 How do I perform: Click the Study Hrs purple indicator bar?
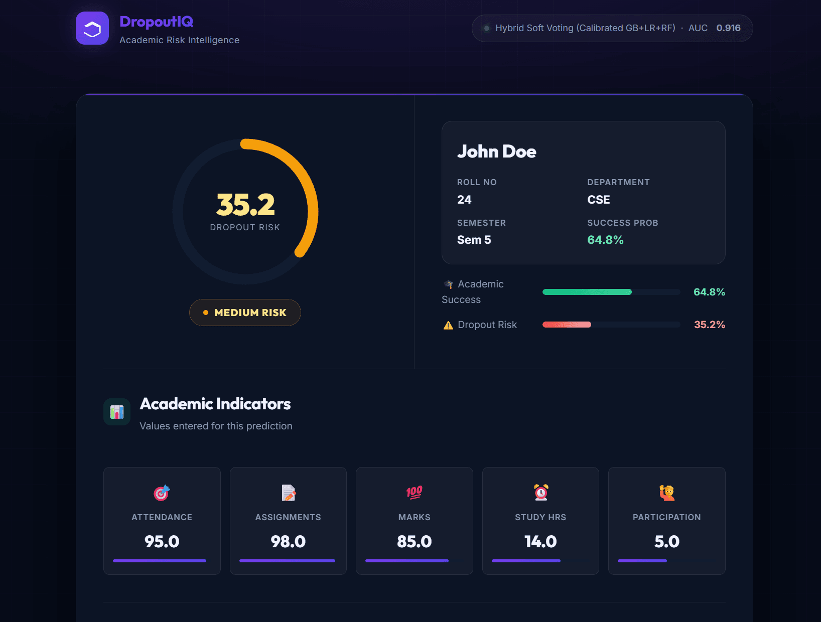(x=526, y=561)
